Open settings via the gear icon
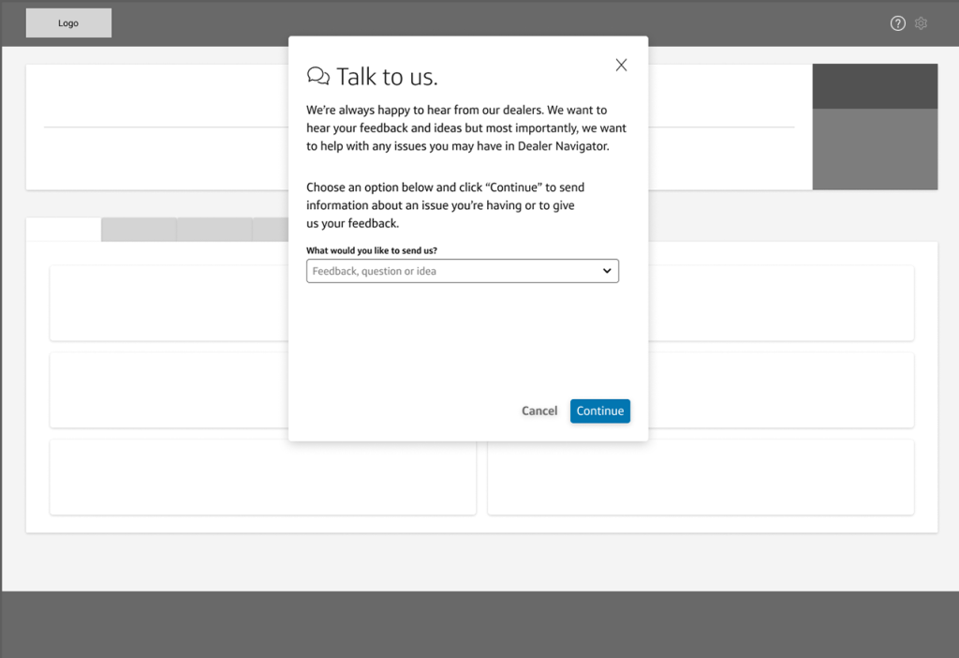The height and width of the screenshot is (658, 959). pos(922,23)
